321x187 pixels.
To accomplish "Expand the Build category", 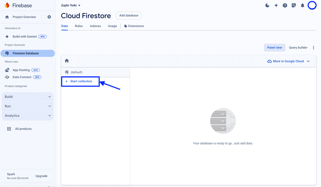I will [x=28, y=97].
